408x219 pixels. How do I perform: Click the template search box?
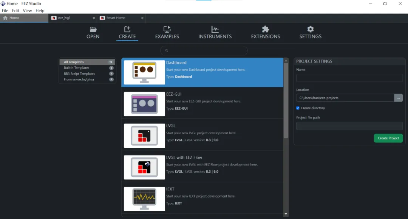204,51
